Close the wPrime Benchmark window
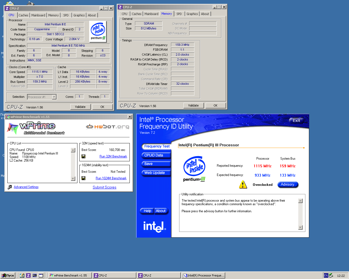The height and width of the screenshot is (279, 349). 130,117
